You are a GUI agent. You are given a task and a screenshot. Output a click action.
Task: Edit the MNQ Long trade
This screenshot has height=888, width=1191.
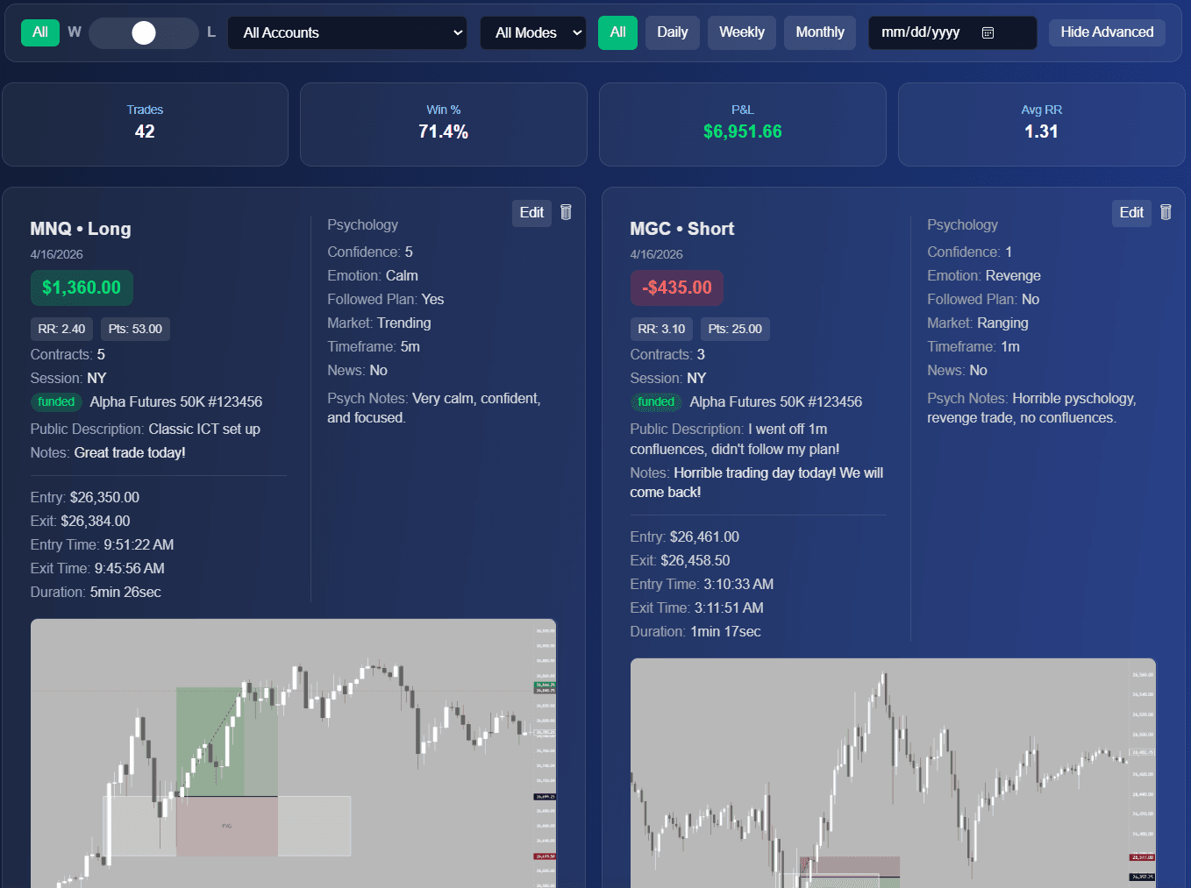[x=531, y=213]
